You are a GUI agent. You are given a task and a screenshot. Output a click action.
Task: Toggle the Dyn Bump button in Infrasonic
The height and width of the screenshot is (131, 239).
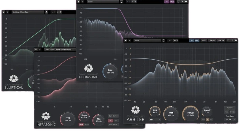click(113, 116)
